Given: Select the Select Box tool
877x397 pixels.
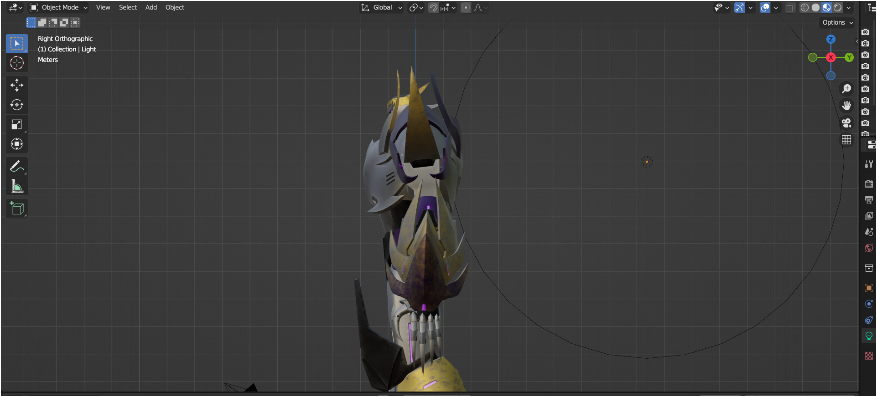Looking at the screenshot, I should (x=17, y=43).
